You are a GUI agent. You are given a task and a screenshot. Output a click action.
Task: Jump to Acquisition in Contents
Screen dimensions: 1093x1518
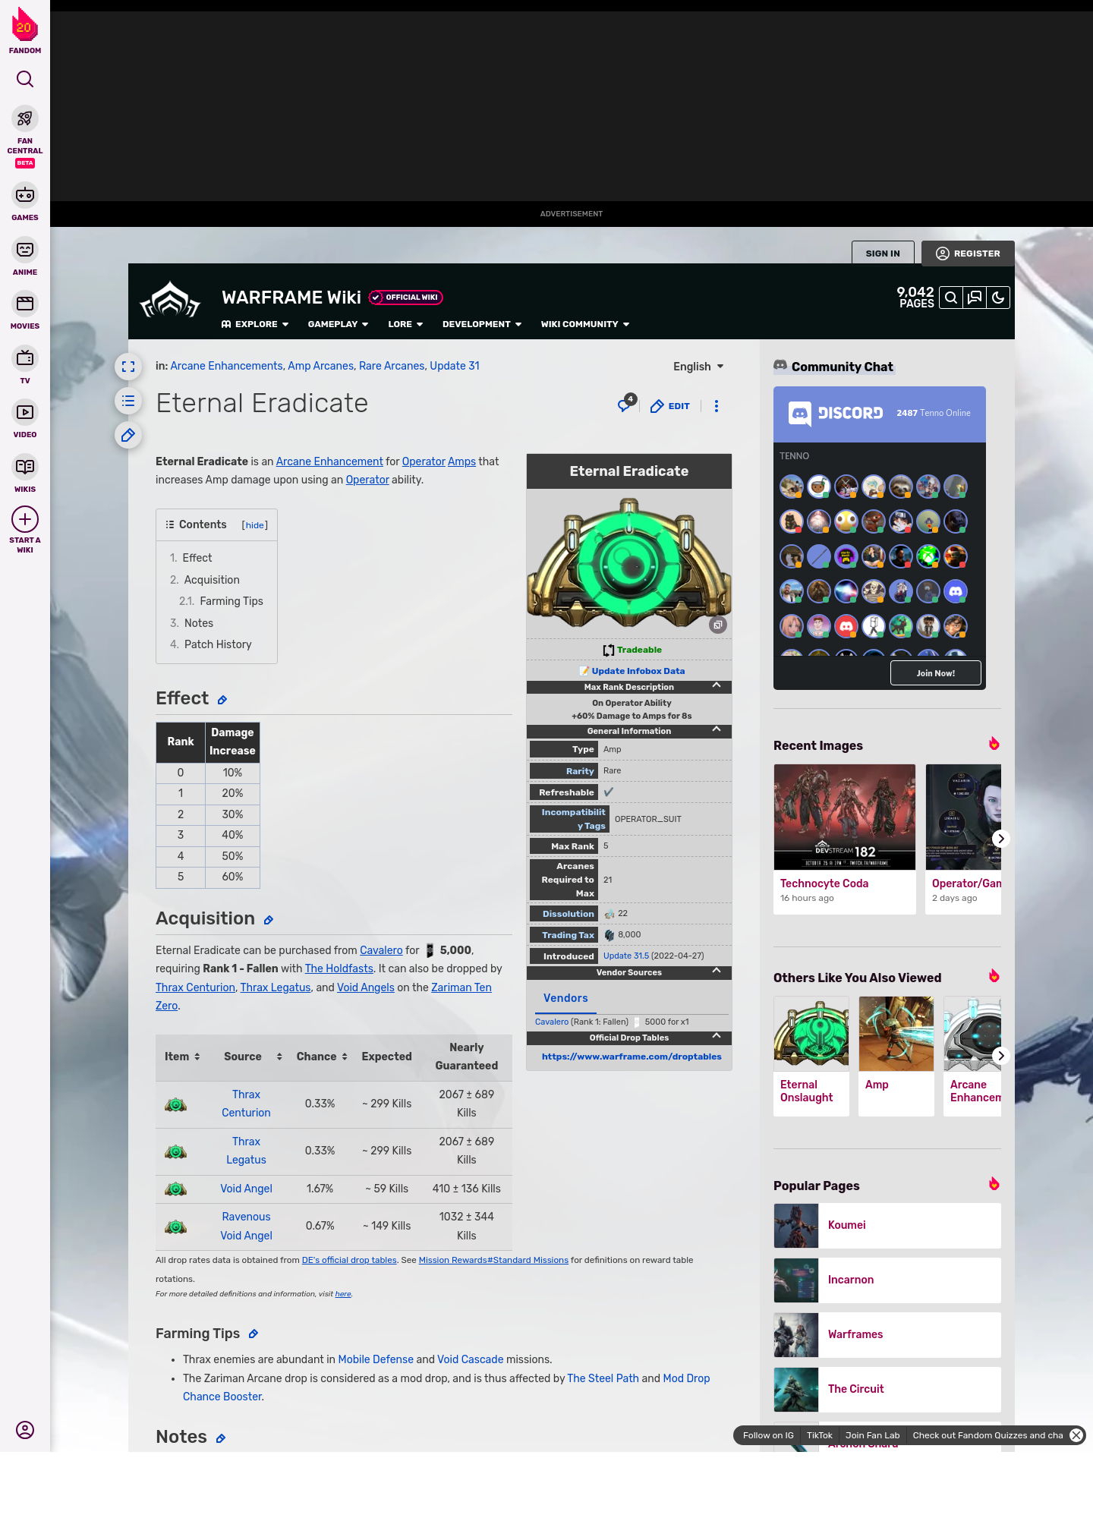coord(212,580)
